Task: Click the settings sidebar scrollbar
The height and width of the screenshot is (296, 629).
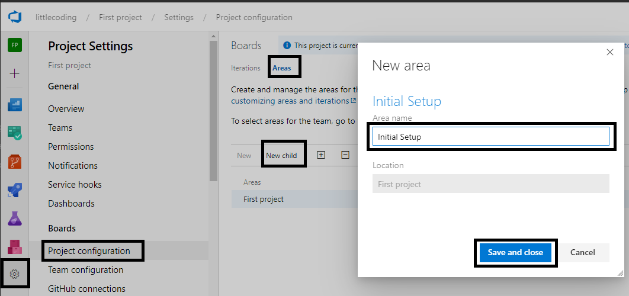Action: (x=213, y=110)
